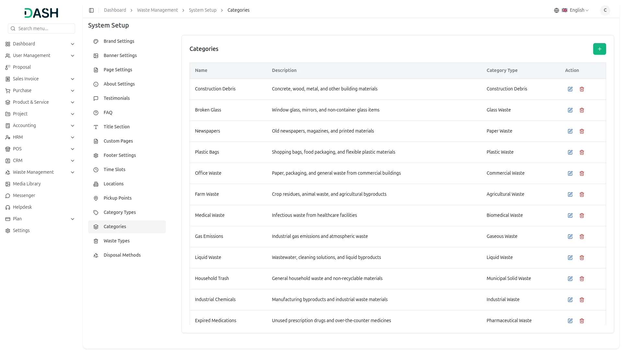Select Disposal Methods in System Setup
Image resolution: width=622 pixels, height=350 pixels.
click(x=122, y=255)
